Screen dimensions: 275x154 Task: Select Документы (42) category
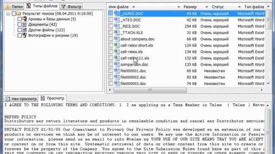tap(43, 25)
